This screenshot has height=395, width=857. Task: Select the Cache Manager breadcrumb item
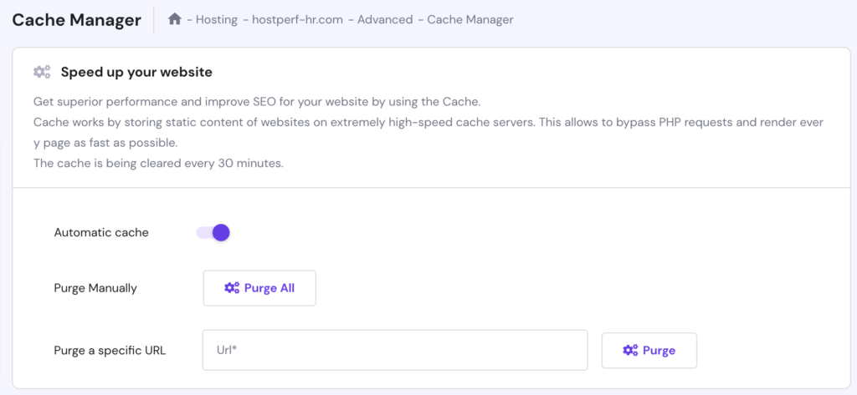click(x=470, y=20)
